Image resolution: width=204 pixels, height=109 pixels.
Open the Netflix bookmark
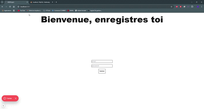(71, 11)
